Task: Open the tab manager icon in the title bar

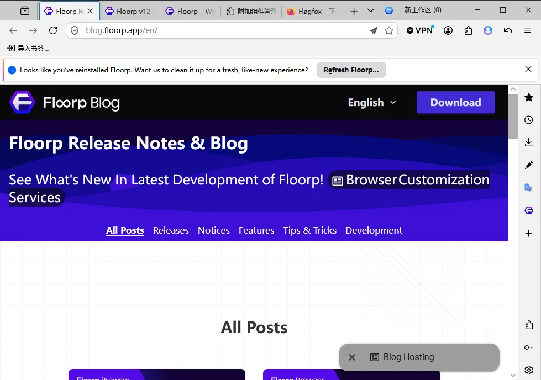Action: (25, 11)
